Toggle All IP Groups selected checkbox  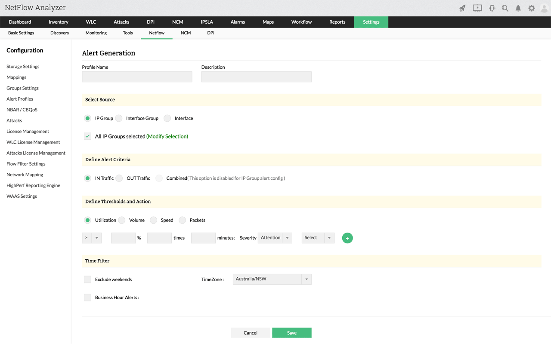tap(87, 136)
